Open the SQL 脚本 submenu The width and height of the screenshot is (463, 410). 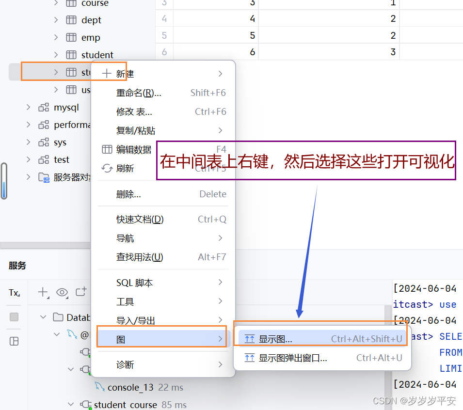(163, 283)
